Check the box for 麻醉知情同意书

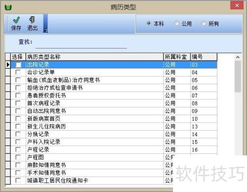18,165
